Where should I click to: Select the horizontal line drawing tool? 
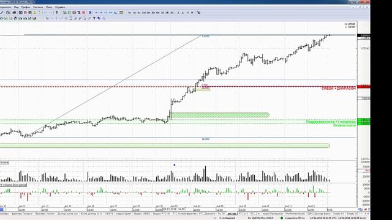pos(52,18)
